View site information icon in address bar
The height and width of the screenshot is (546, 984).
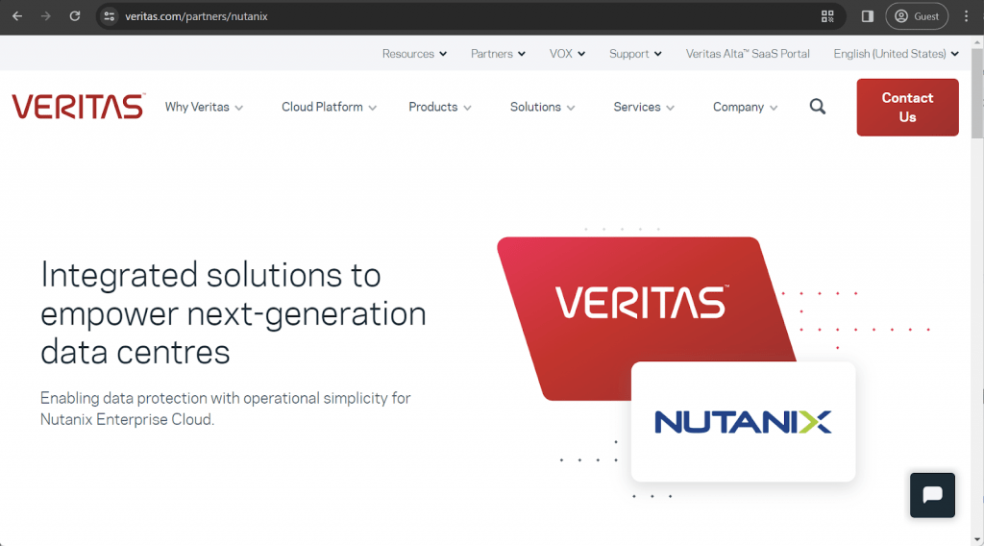[110, 16]
